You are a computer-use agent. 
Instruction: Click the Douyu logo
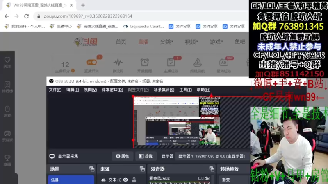[86, 42]
